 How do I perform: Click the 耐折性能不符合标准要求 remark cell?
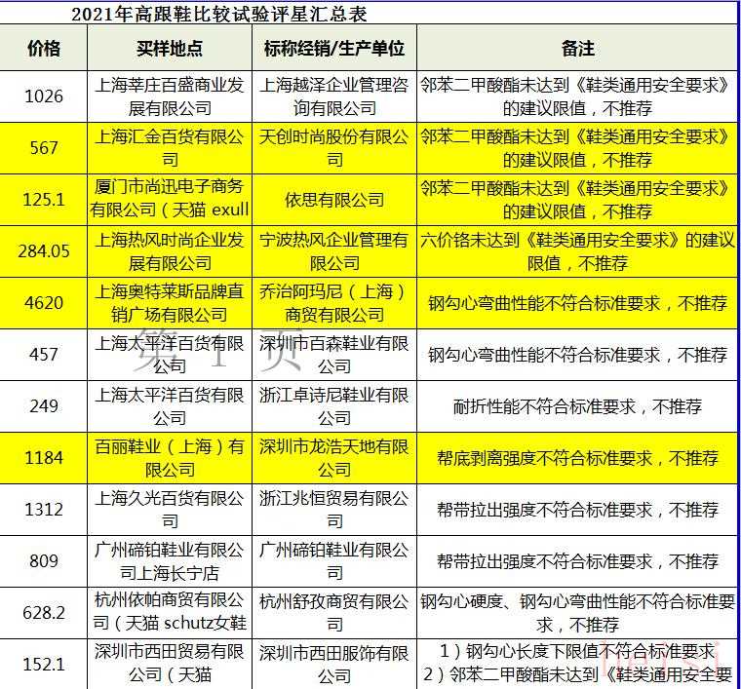[x=577, y=406]
